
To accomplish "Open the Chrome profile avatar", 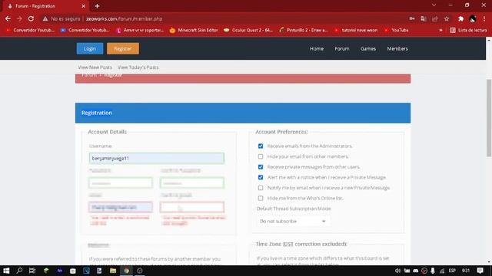I will 473,18.
